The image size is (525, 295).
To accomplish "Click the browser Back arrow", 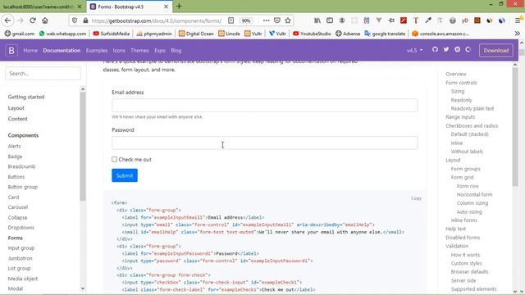I will click(x=7, y=20).
